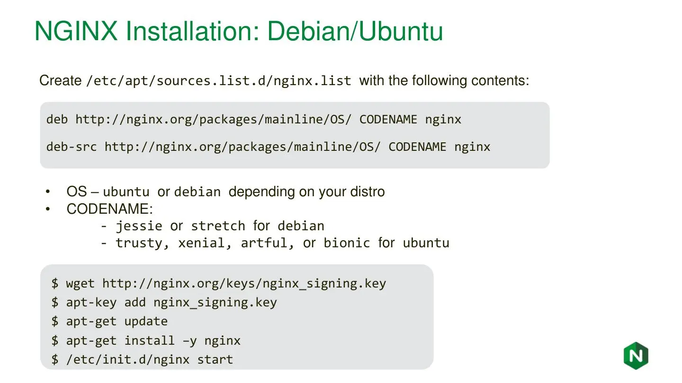Click the 'apt-get install –y nginx' command

pos(146,340)
